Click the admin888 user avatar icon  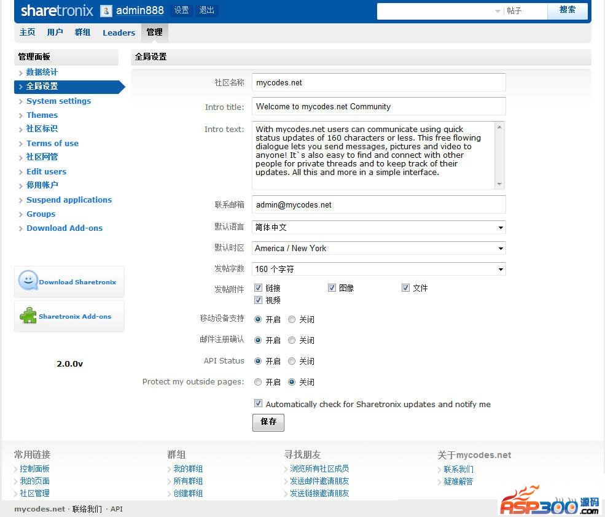[106, 11]
